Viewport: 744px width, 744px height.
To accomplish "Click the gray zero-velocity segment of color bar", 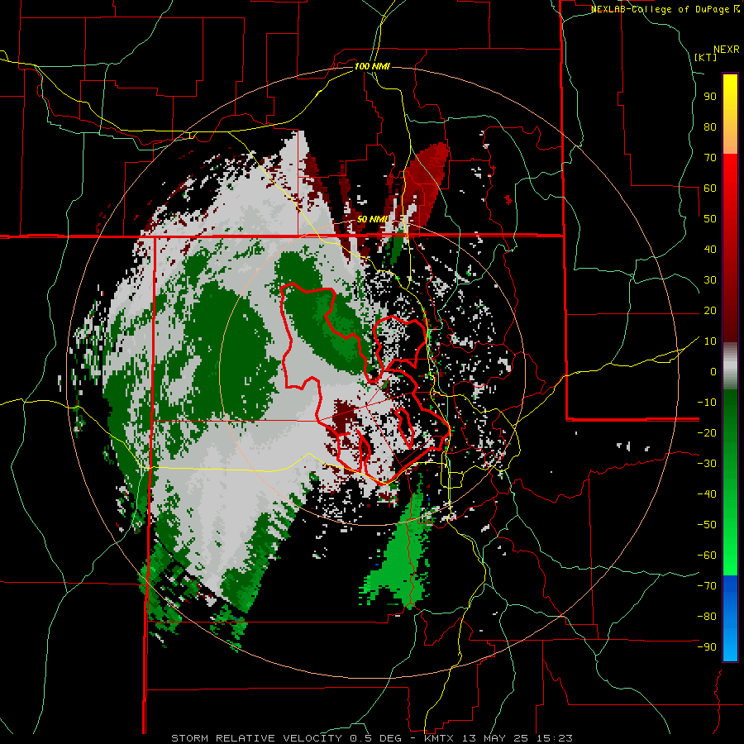I will point(730,367).
